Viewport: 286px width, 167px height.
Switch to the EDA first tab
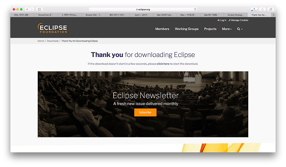pyautogui.click(x=22, y=15)
